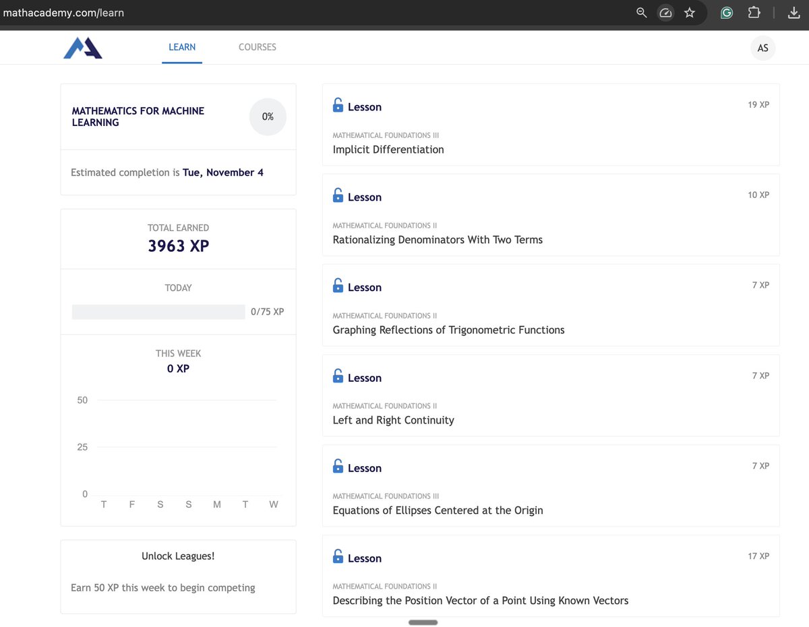Click the 0/75 XP daily goal text
Image resolution: width=809 pixels, height=627 pixels.
pos(268,312)
